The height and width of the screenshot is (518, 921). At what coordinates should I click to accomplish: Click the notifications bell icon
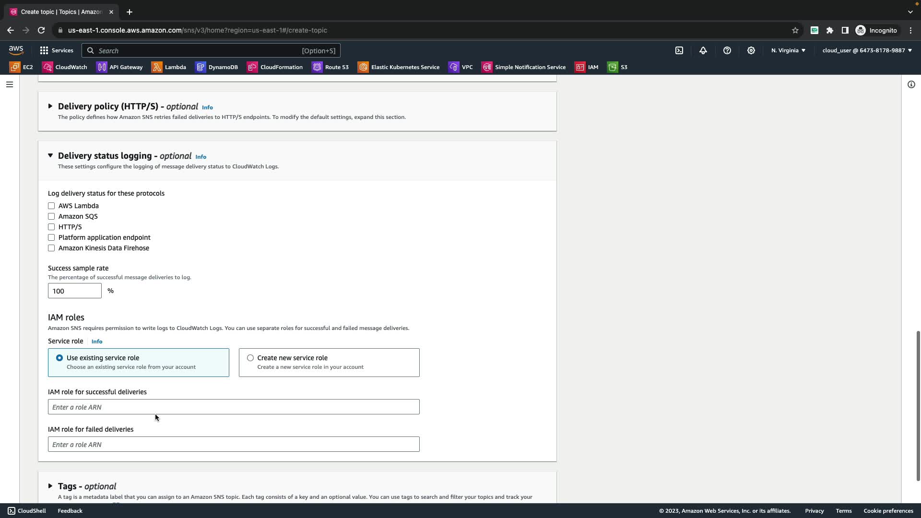click(x=703, y=50)
